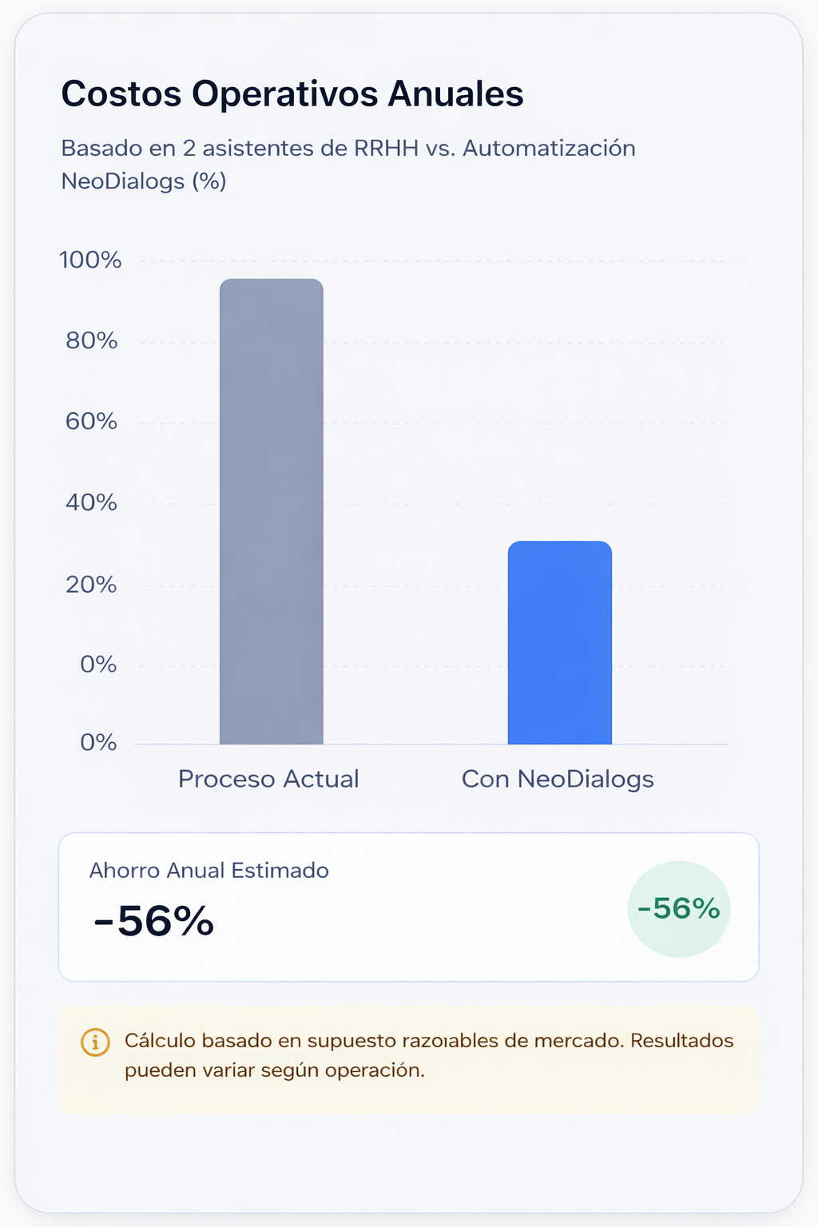This screenshot has height=1227, width=818.
Task: Click the green -56% savings badge
Action: coord(679,909)
